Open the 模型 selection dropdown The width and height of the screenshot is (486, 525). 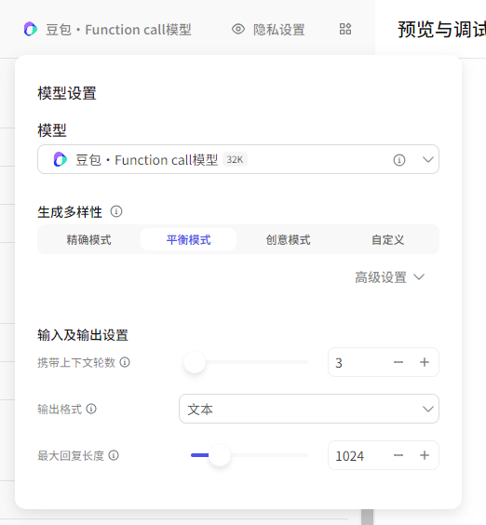[238, 159]
